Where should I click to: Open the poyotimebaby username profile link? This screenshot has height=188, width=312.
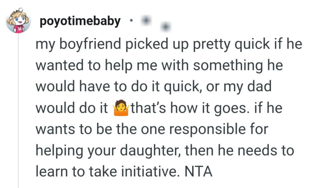tap(80, 21)
